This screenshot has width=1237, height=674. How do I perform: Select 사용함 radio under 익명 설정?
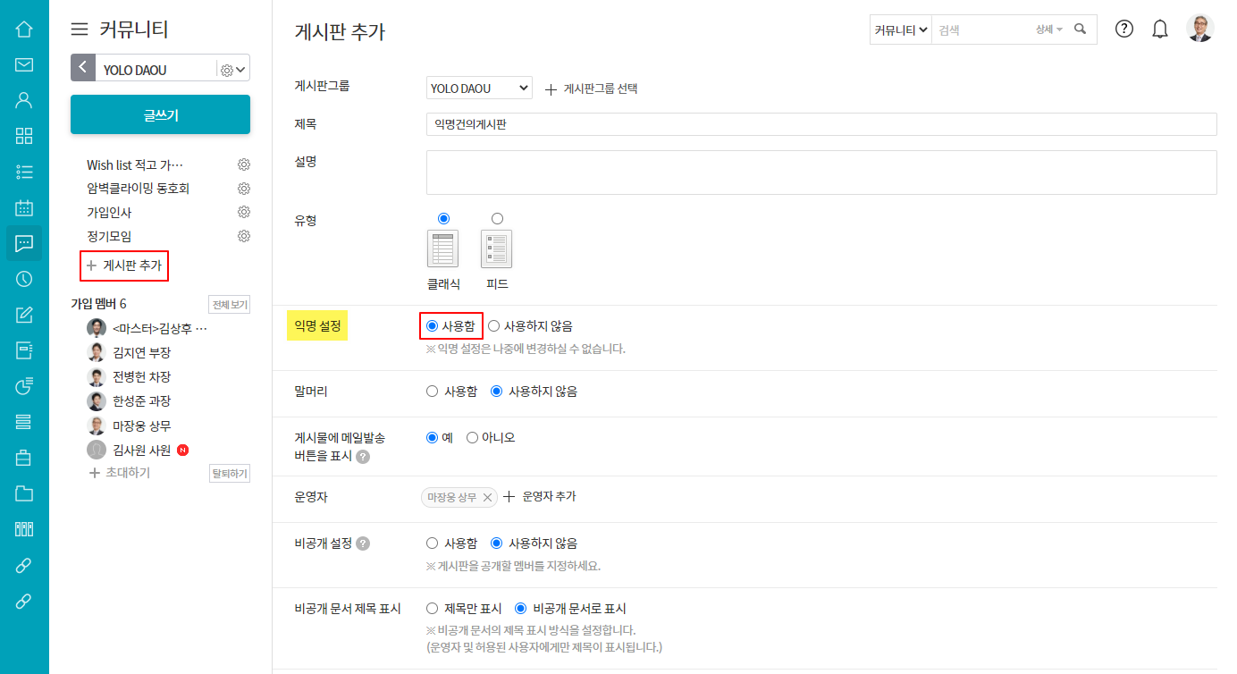point(433,325)
